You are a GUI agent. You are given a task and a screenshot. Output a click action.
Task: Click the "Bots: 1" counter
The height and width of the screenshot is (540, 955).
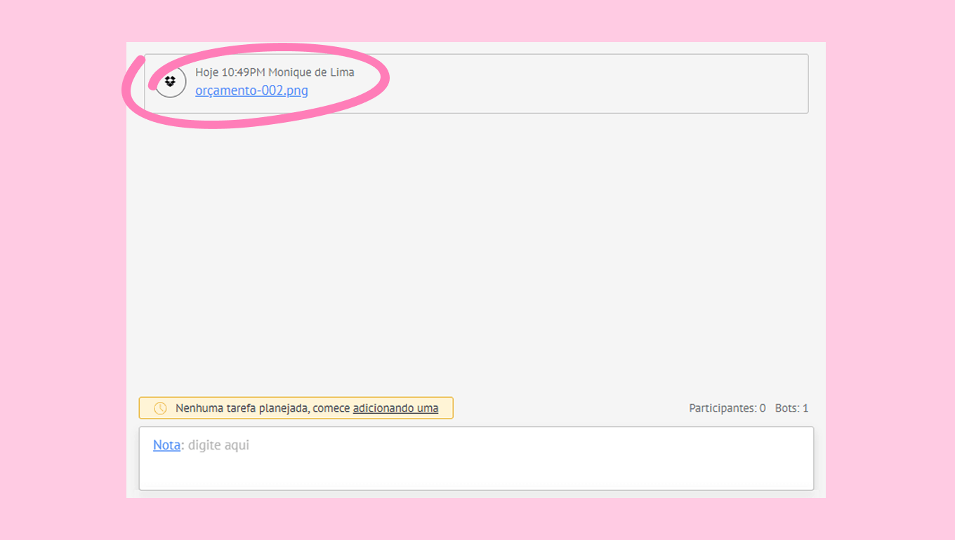(x=791, y=408)
